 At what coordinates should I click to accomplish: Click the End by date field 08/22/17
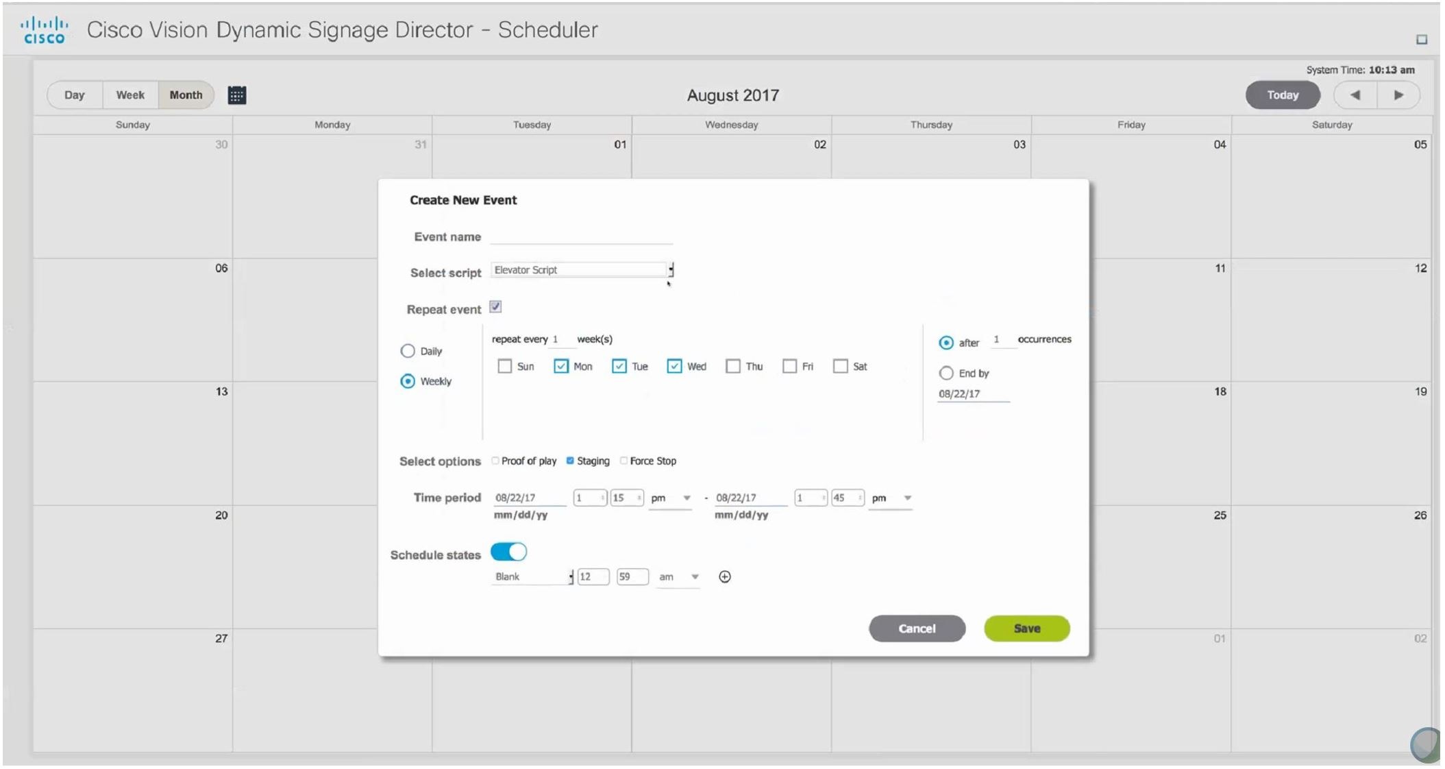click(x=973, y=394)
